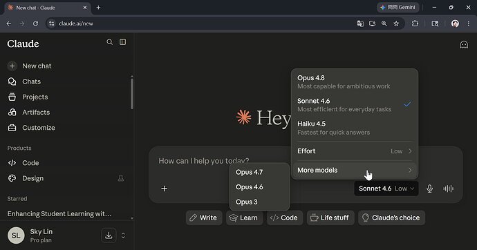Click the Gemini button in title bar

click(x=398, y=8)
